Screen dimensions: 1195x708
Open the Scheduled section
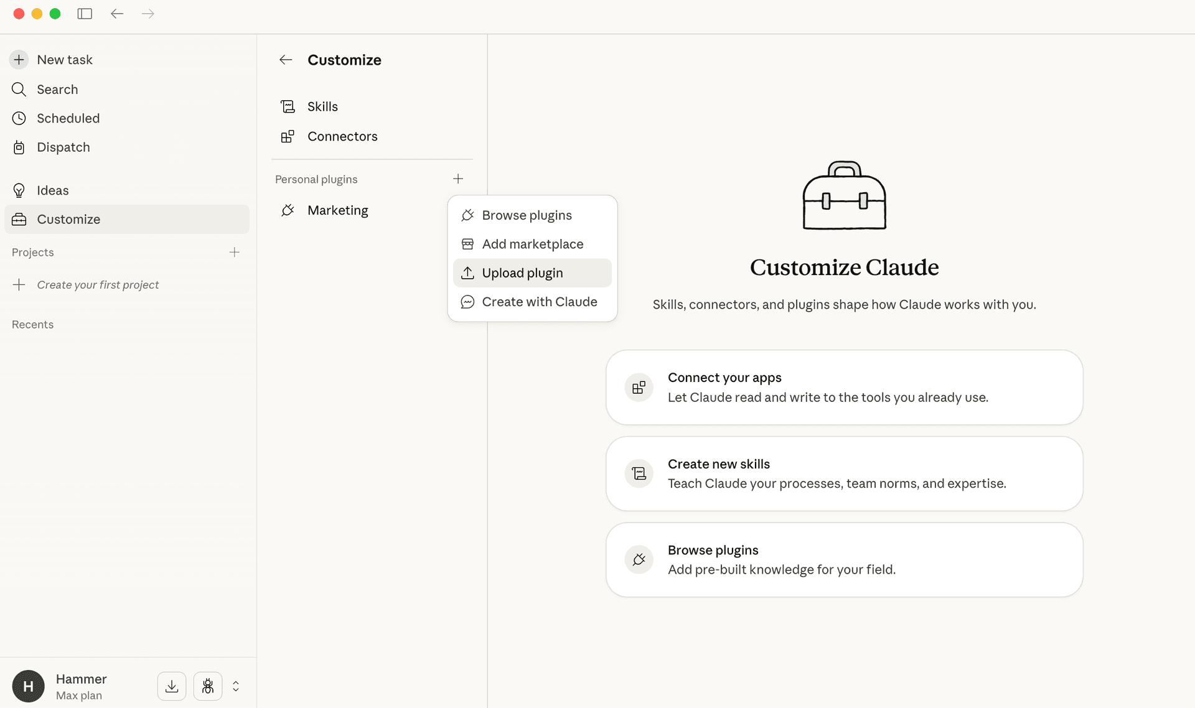[127, 118]
